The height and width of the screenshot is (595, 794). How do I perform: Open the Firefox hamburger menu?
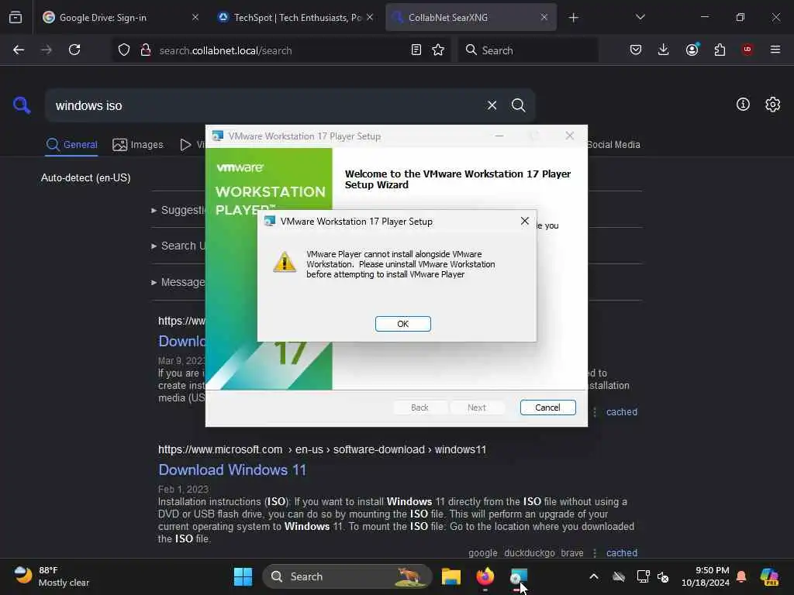[775, 50]
